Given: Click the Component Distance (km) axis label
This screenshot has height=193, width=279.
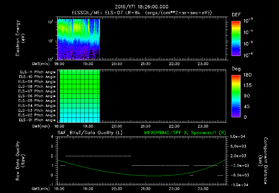Looking at the screenshot, I should point(263,161).
